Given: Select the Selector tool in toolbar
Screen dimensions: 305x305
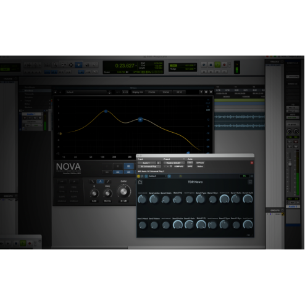Looking at the screenshot, I should [71, 65].
